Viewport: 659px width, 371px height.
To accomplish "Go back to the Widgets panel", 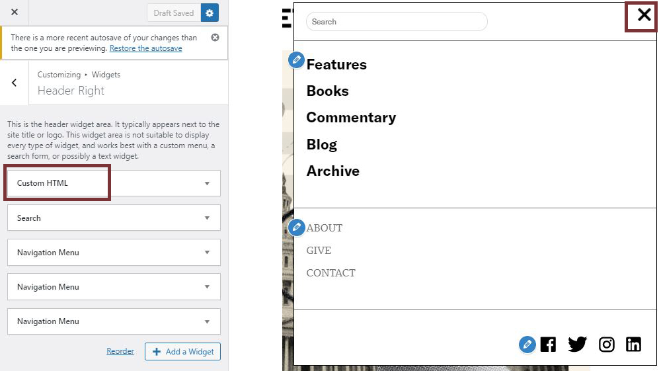I will pos(15,83).
